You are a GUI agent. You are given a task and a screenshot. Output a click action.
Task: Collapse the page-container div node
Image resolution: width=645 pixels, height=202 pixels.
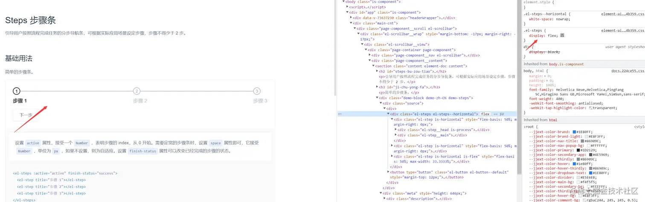pos(366,50)
